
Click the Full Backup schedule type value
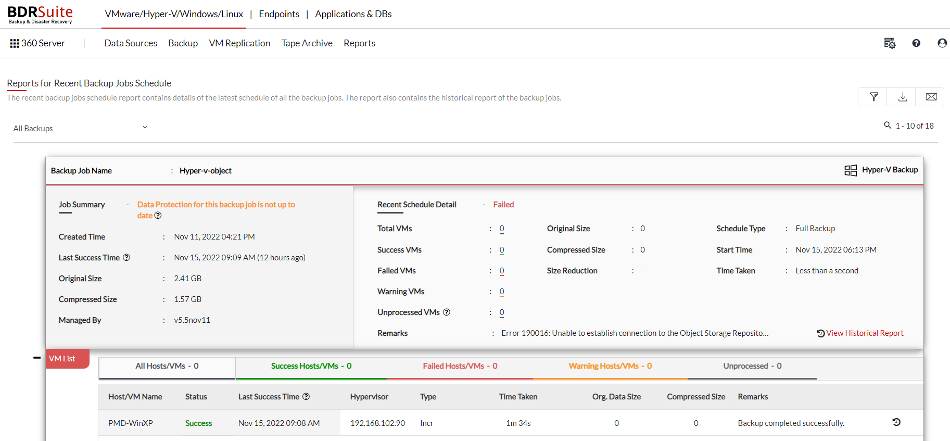click(x=815, y=229)
